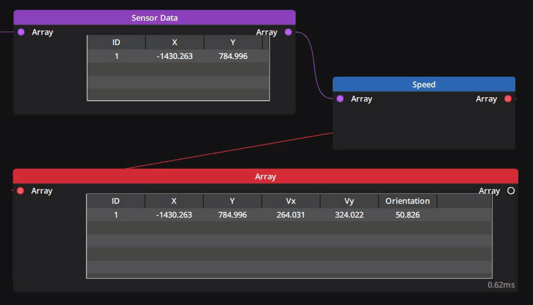Image resolution: width=533 pixels, height=305 pixels.
Task: Select Y value 784.996 in Sensor Data
Action: pyautogui.click(x=233, y=57)
